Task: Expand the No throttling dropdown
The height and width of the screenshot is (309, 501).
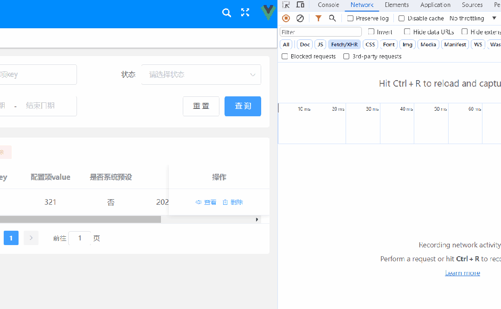Action: [472, 19]
